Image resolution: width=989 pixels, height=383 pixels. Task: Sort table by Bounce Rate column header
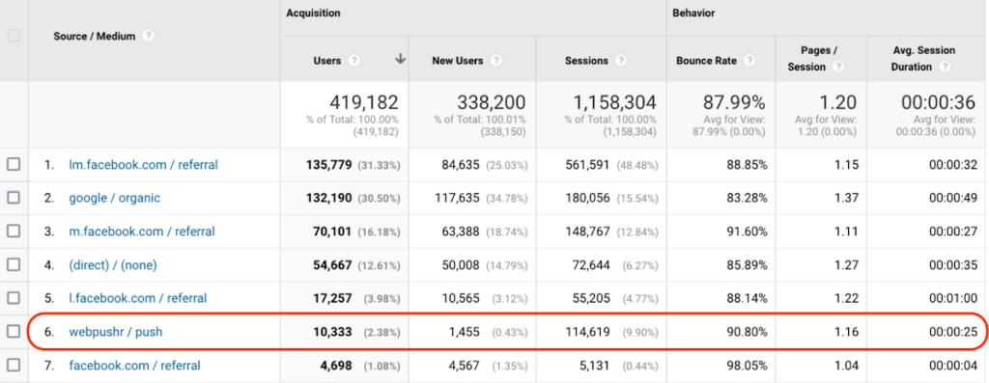pos(706,61)
